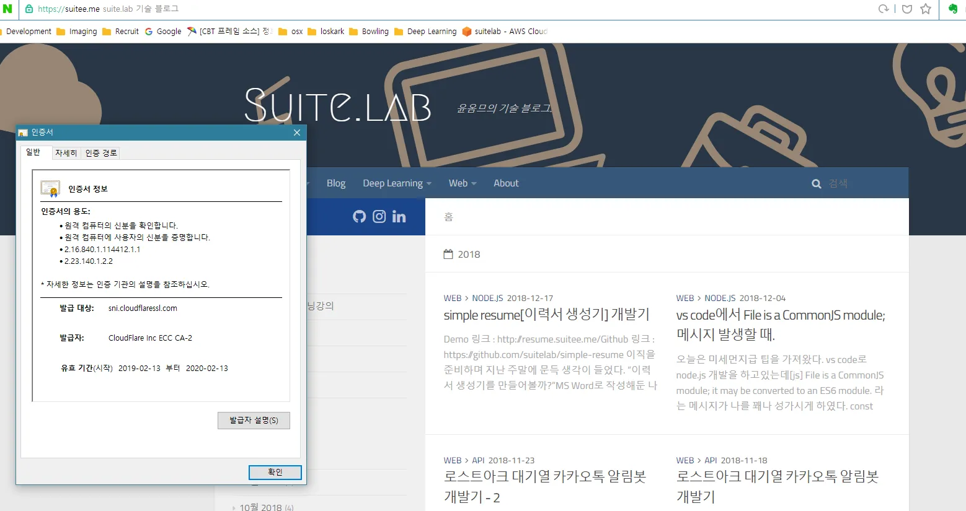Bookmark the page with the star icon
The image size is (966, 511).
pos(926,9)
